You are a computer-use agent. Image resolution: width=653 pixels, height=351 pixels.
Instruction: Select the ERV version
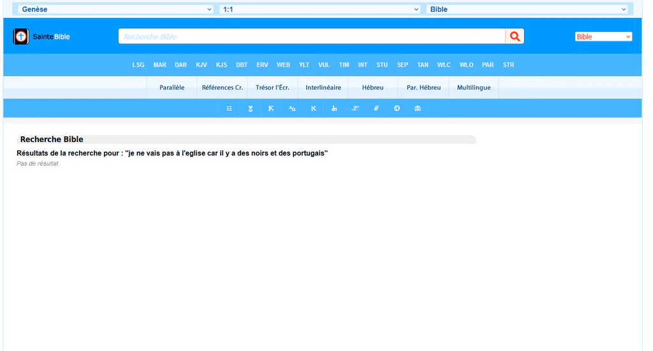point(262,65)
